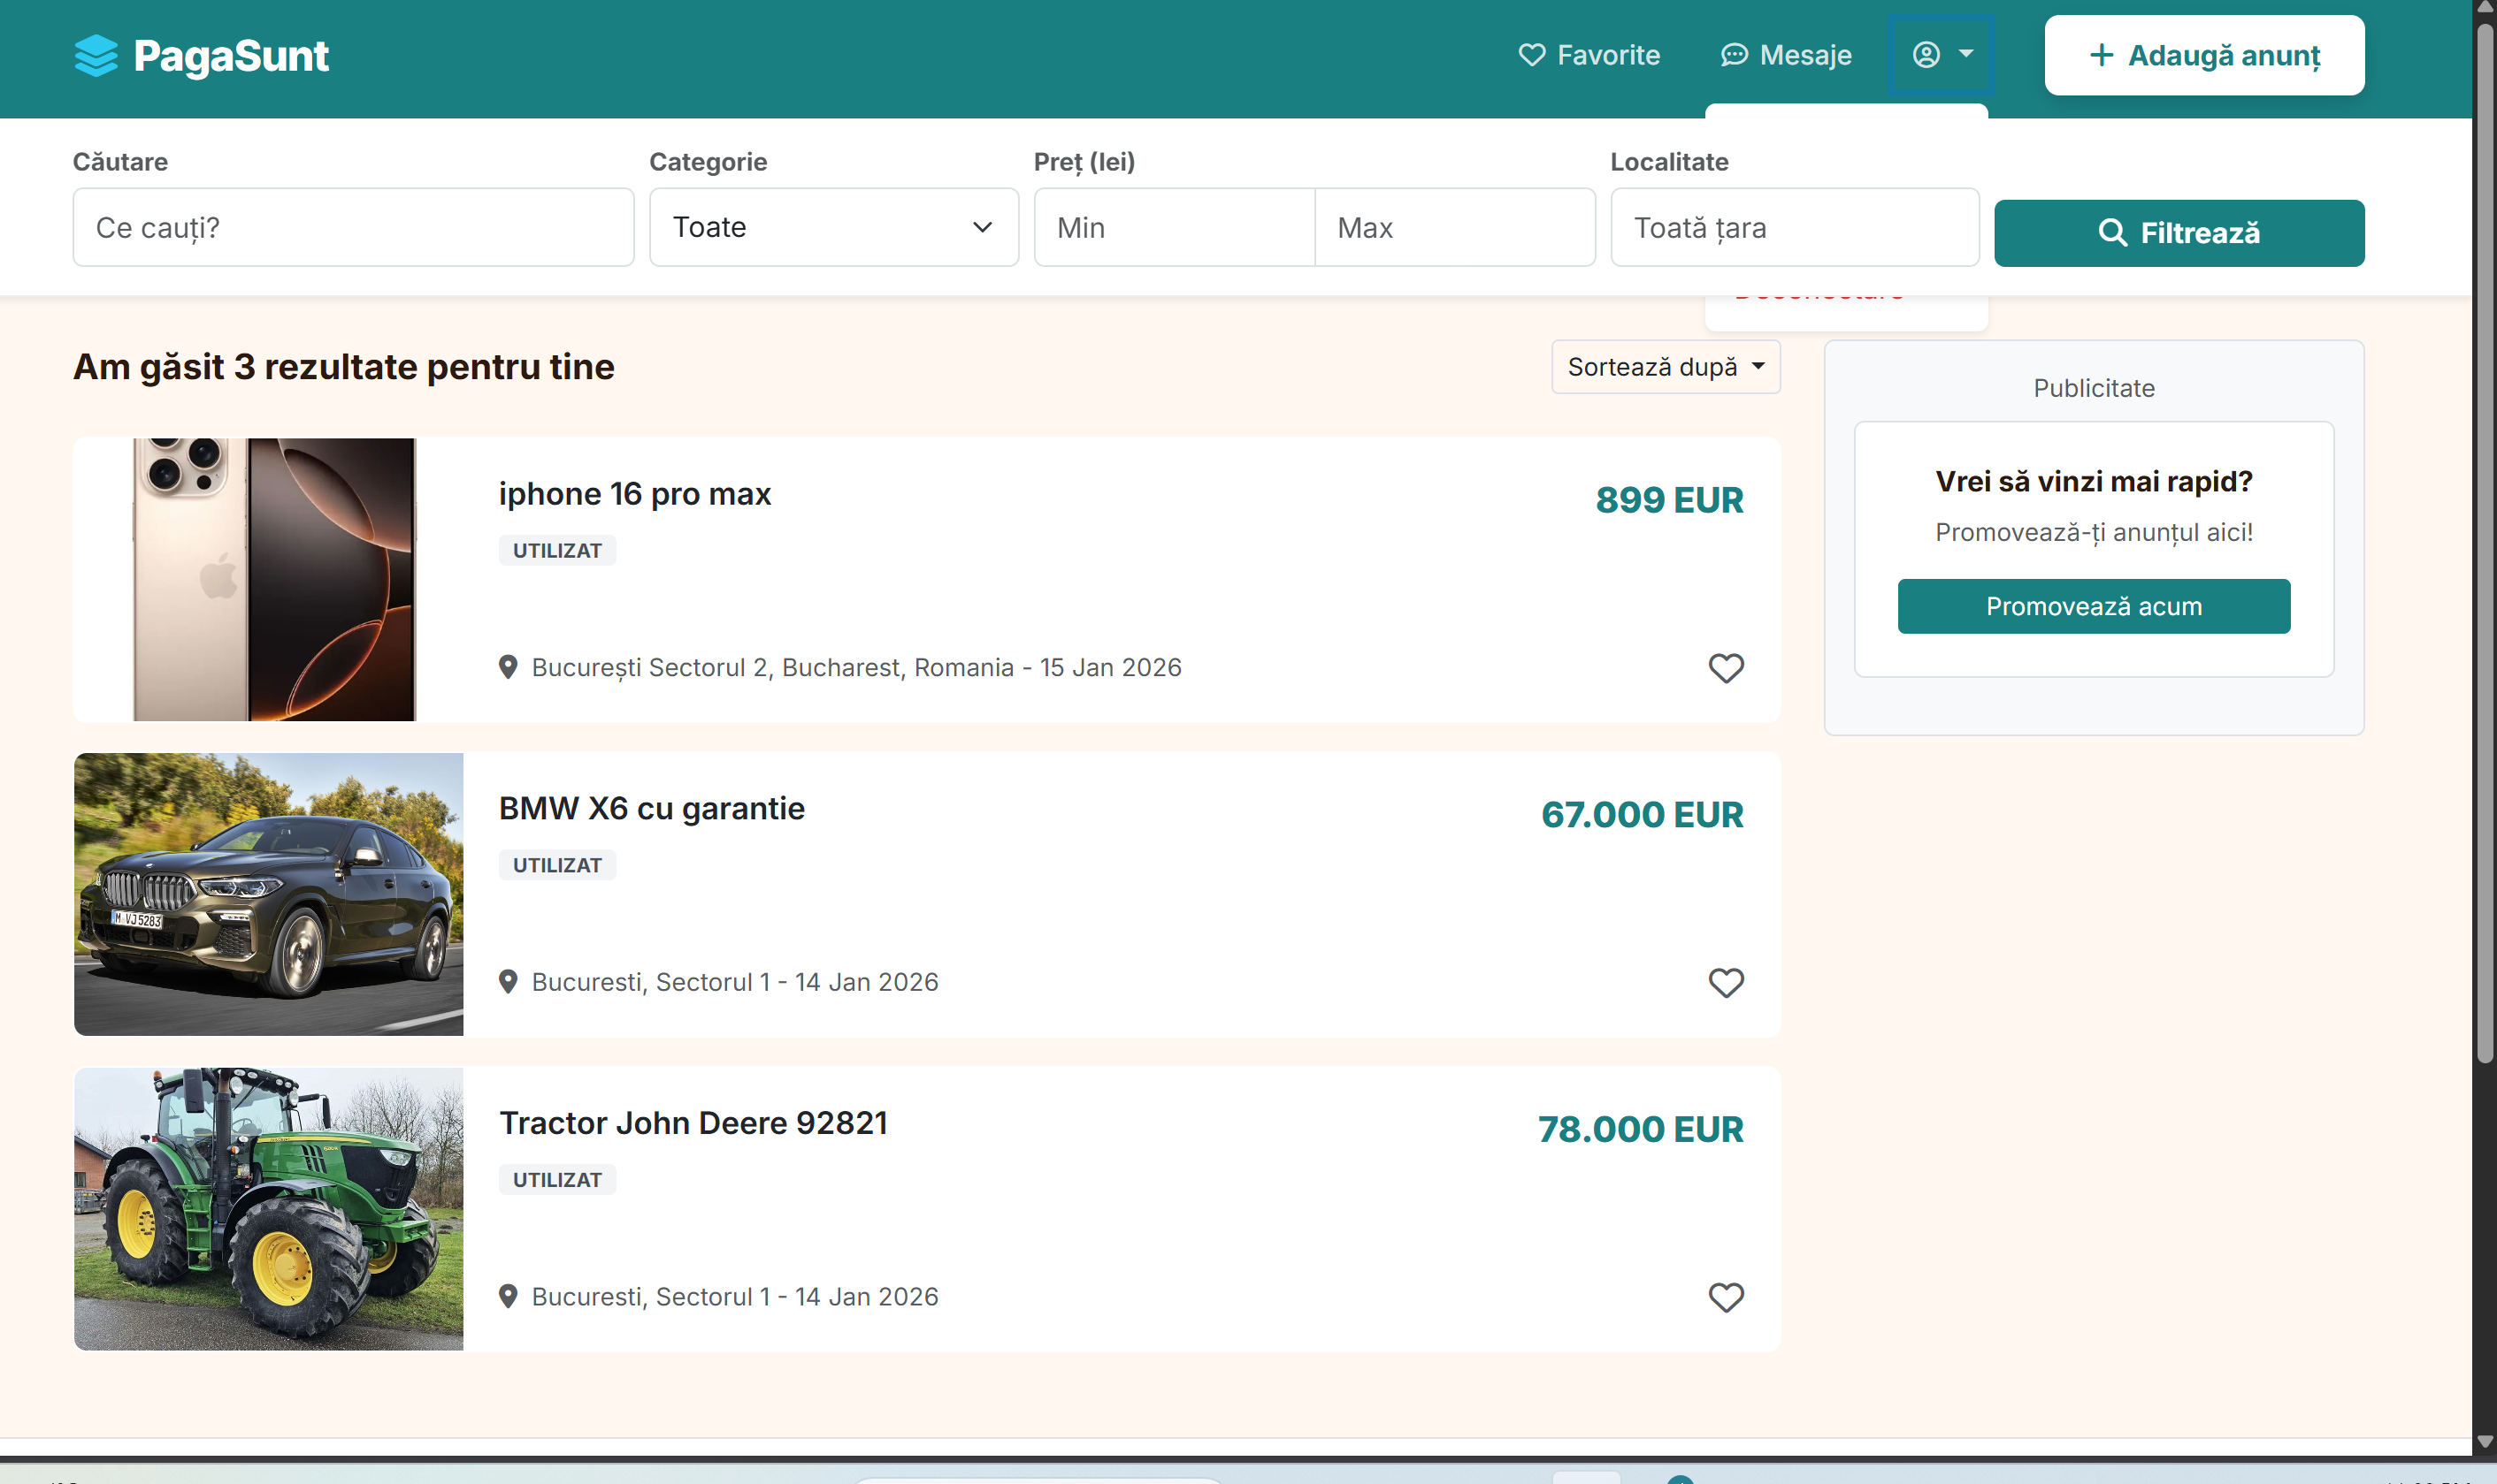
Task: Click the magnifier icon on Filtrează
Action: click(2111, 233)
